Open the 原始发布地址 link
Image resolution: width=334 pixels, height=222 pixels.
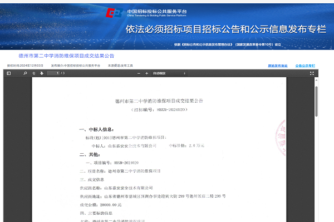pos(278,65)
